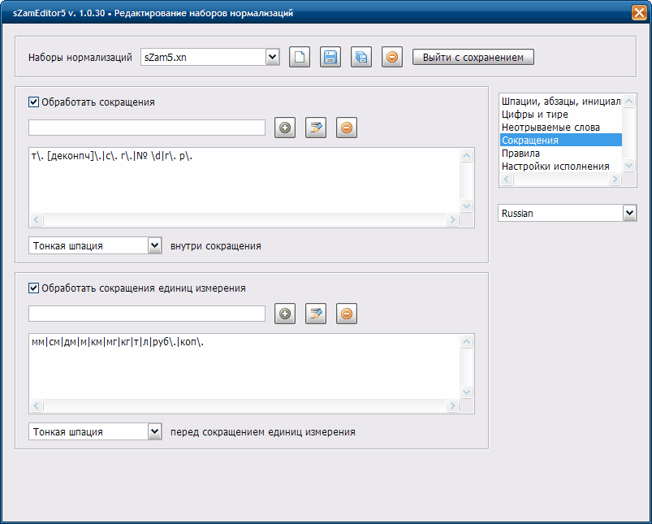Click 'Выйти с сохранением' button
Viewport: 652px width, 524px height.
(x=473, y=57)
